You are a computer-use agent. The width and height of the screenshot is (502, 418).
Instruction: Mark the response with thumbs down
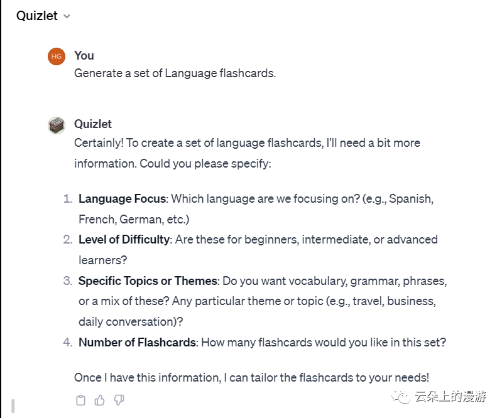119,400
